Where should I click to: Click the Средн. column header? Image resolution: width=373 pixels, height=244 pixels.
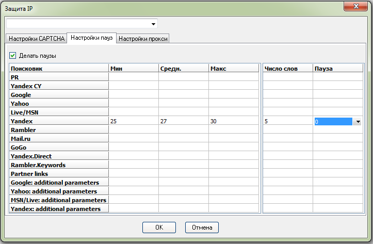(x=184, y=69)
